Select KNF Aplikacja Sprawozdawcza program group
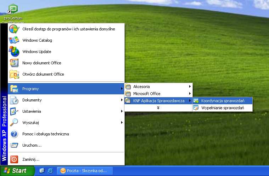Viewport: 269px width, 176px height. pyautogui.click(x=158, y=101)
